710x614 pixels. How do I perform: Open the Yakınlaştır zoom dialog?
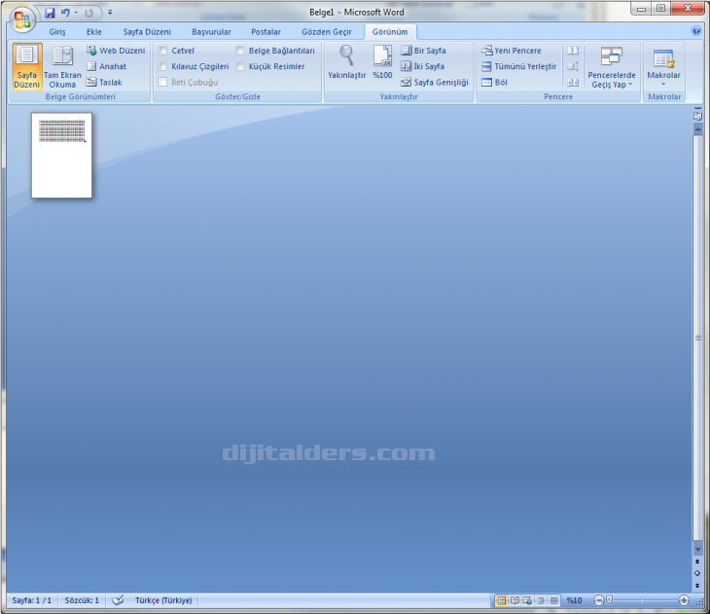click(346, 62)
